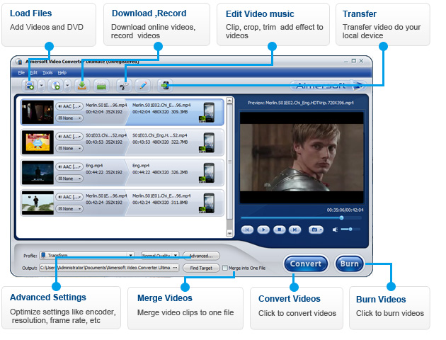The width and height of the screenshot is (446, 340).
Task: Open the Help menu
Action: pos(62,73)
